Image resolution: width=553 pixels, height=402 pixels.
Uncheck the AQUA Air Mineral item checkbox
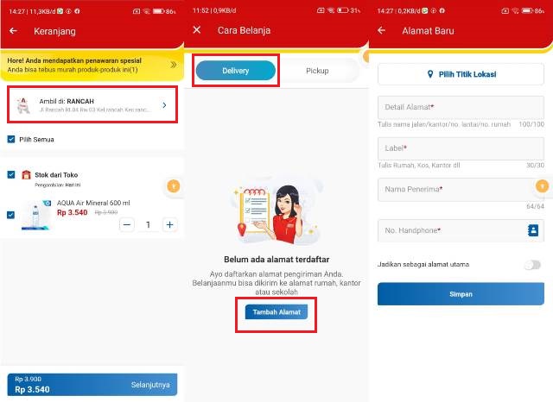point(11,215)
